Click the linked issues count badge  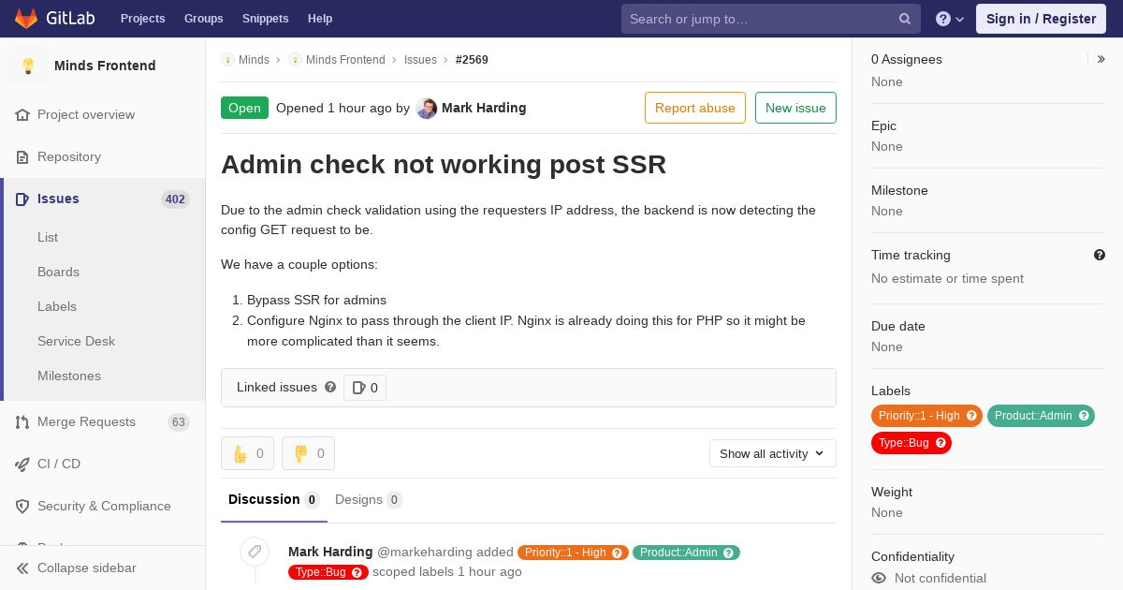coord(365,388)
